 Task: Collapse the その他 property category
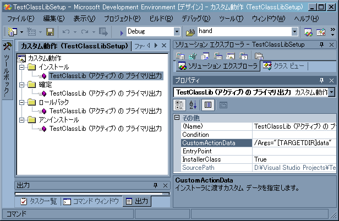(177, 118)
